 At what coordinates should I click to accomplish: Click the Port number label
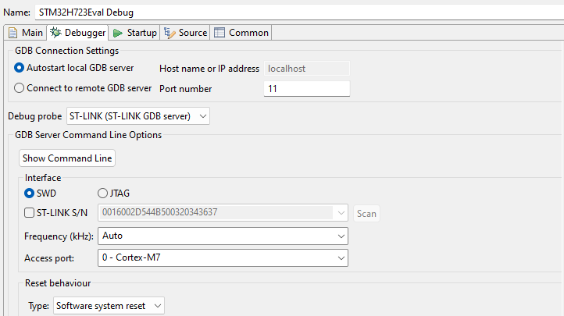pos(186,89)
